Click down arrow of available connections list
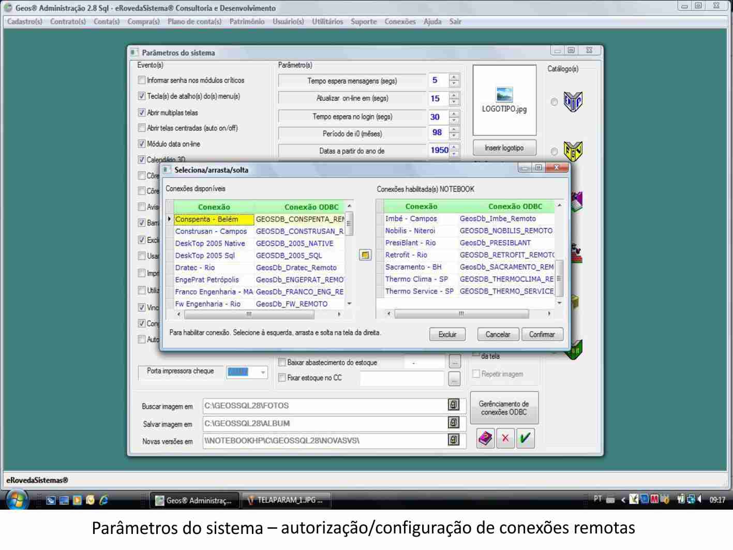 [x=349, y=304]
